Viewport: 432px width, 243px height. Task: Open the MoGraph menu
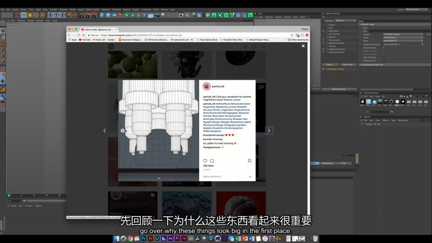pos(105,10)
